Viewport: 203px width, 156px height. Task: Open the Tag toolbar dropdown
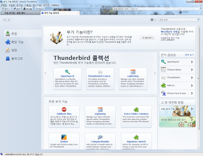tap(40, 9)
